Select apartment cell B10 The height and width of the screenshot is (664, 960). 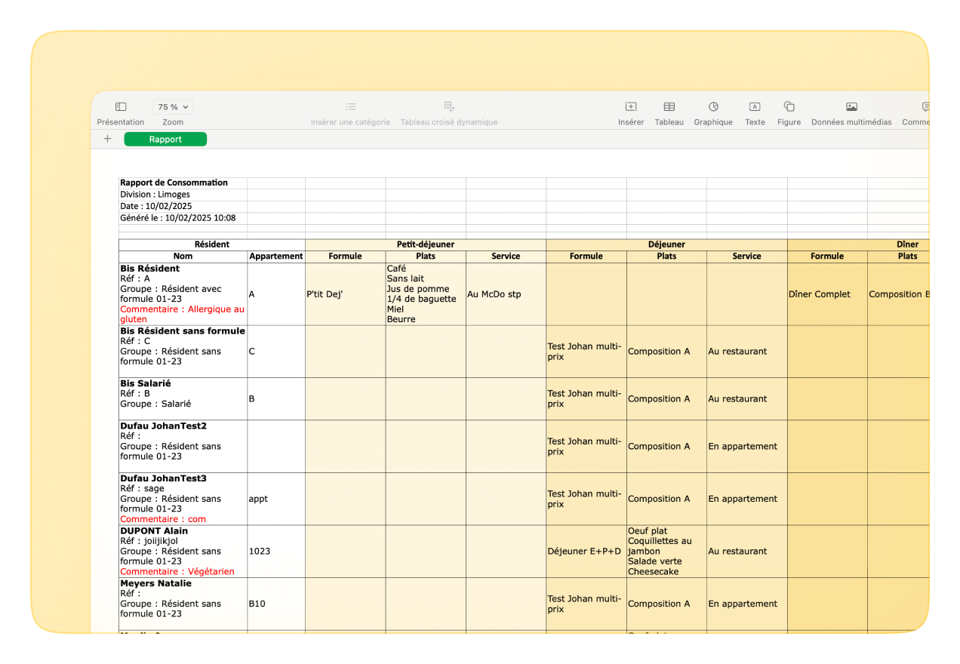click(275, 604)
